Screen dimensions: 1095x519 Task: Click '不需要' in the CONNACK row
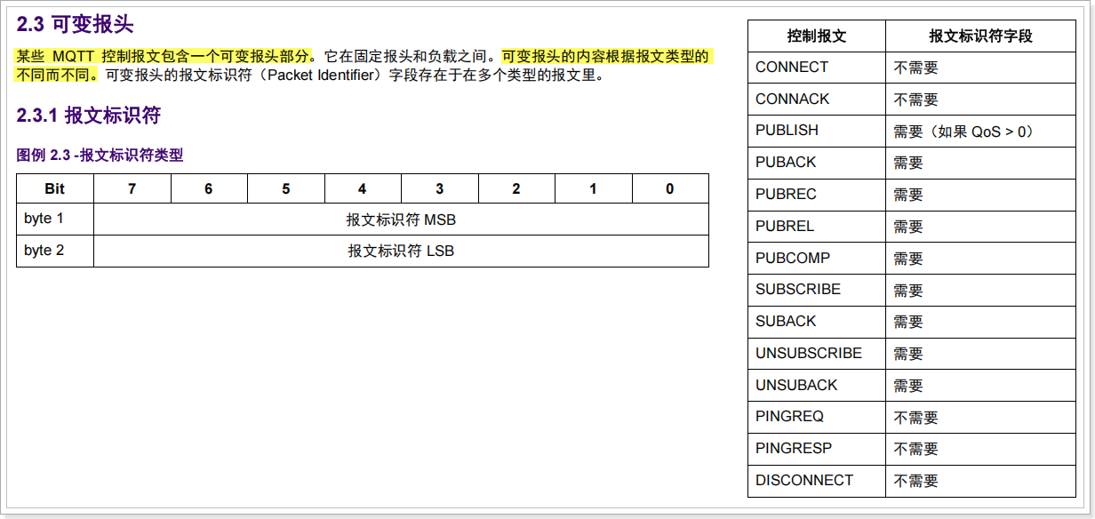(915, 100)
